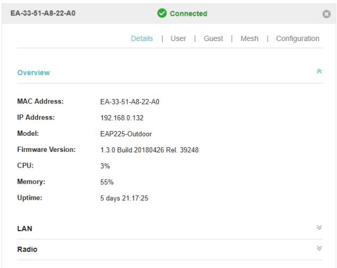
Task: Expand the LAN section chevron
Action: (319, 228)
